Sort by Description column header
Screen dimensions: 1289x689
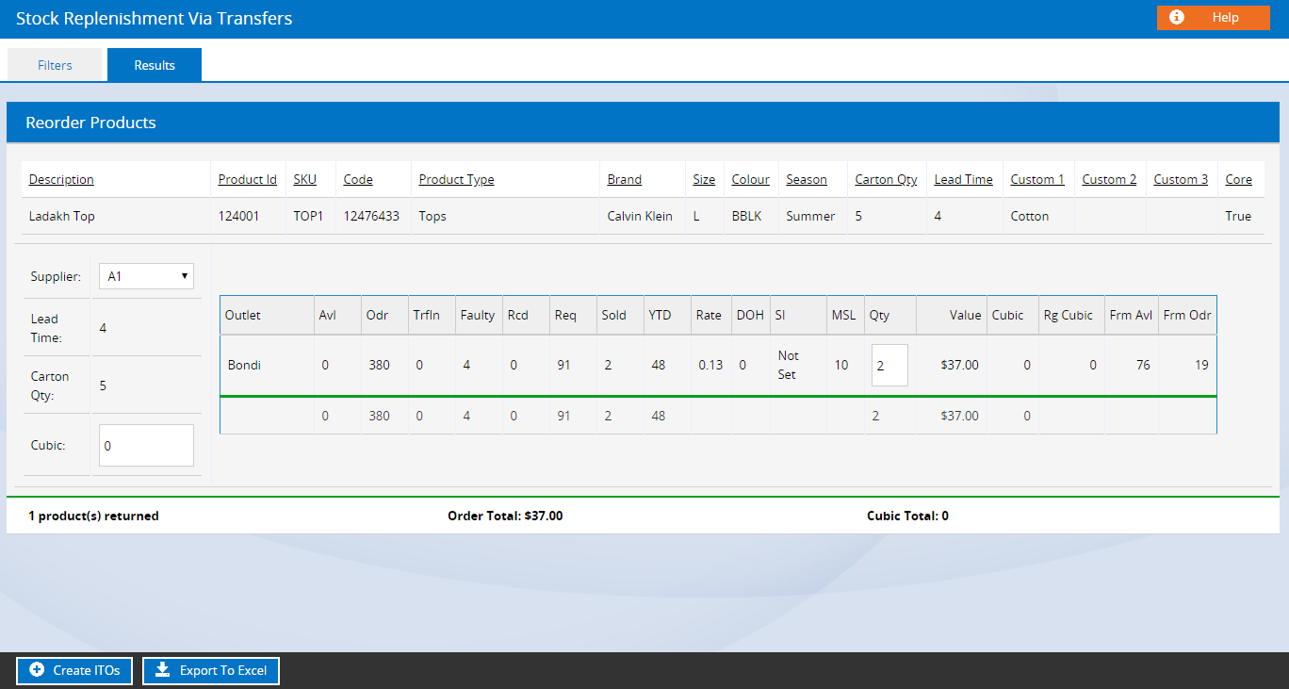(x=61, y=179)
